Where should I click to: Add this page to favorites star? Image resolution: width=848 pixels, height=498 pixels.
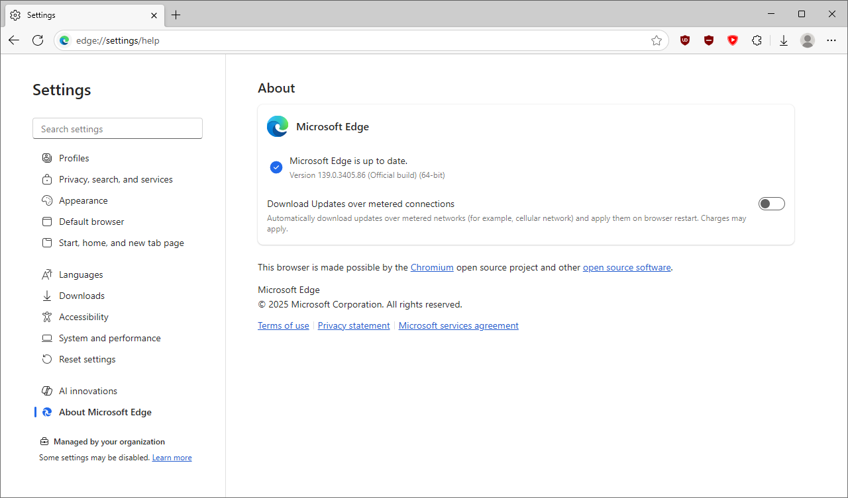(657, 40)
